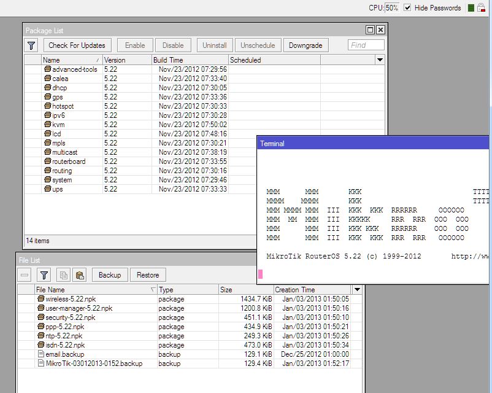Click the Scheduled column header
This screenshot has width=492, height=393.
point(274,60)
